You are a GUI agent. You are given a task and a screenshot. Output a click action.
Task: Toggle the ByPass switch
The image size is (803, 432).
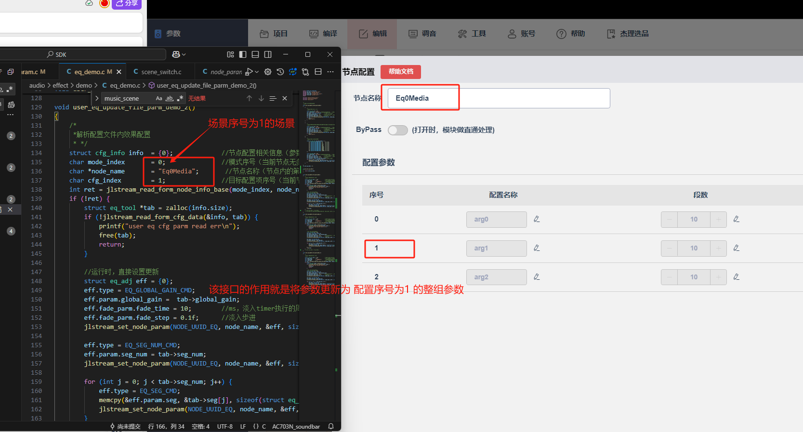click(398, 130)
